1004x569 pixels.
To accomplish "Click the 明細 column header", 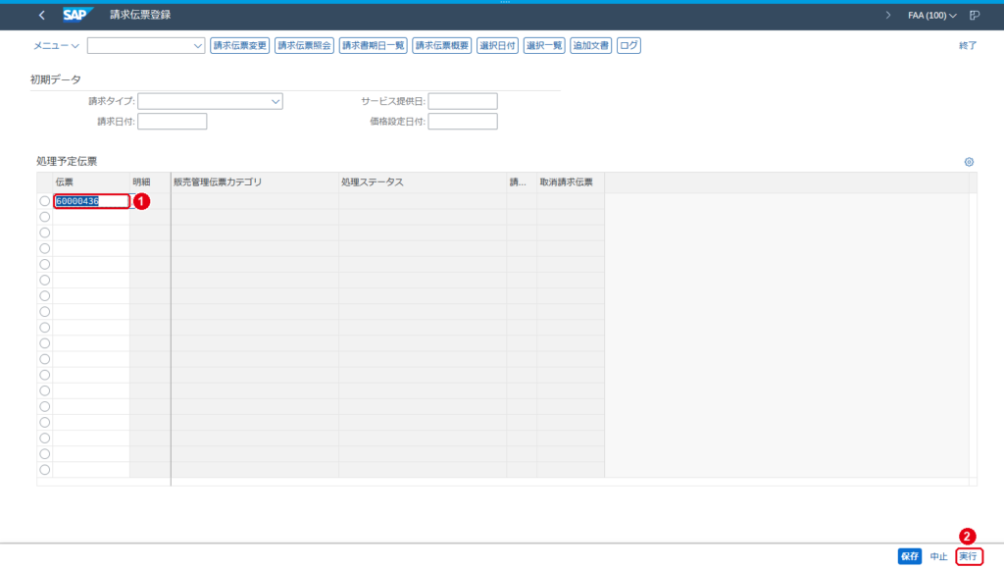I will [150, 181].
